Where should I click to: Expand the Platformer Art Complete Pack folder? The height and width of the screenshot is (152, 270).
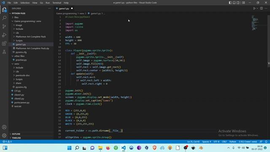click(31, 37)
